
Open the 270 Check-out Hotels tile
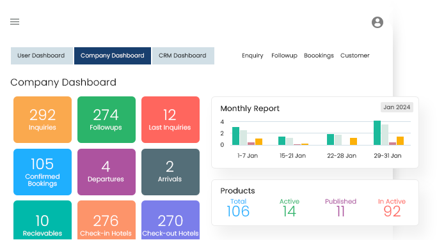pos(170,220)
